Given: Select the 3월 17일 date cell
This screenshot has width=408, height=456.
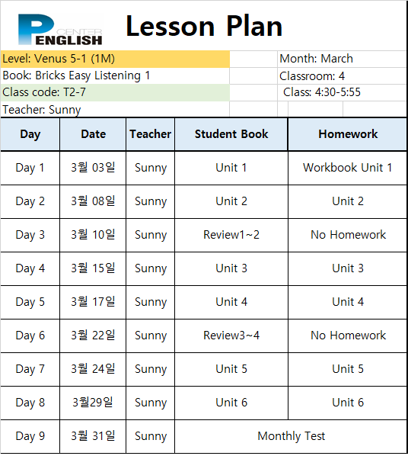Looking at the screenshot, I should click(x=93, y=302).
